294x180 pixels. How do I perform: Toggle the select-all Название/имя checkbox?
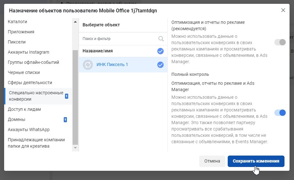[x=160, y=51]
